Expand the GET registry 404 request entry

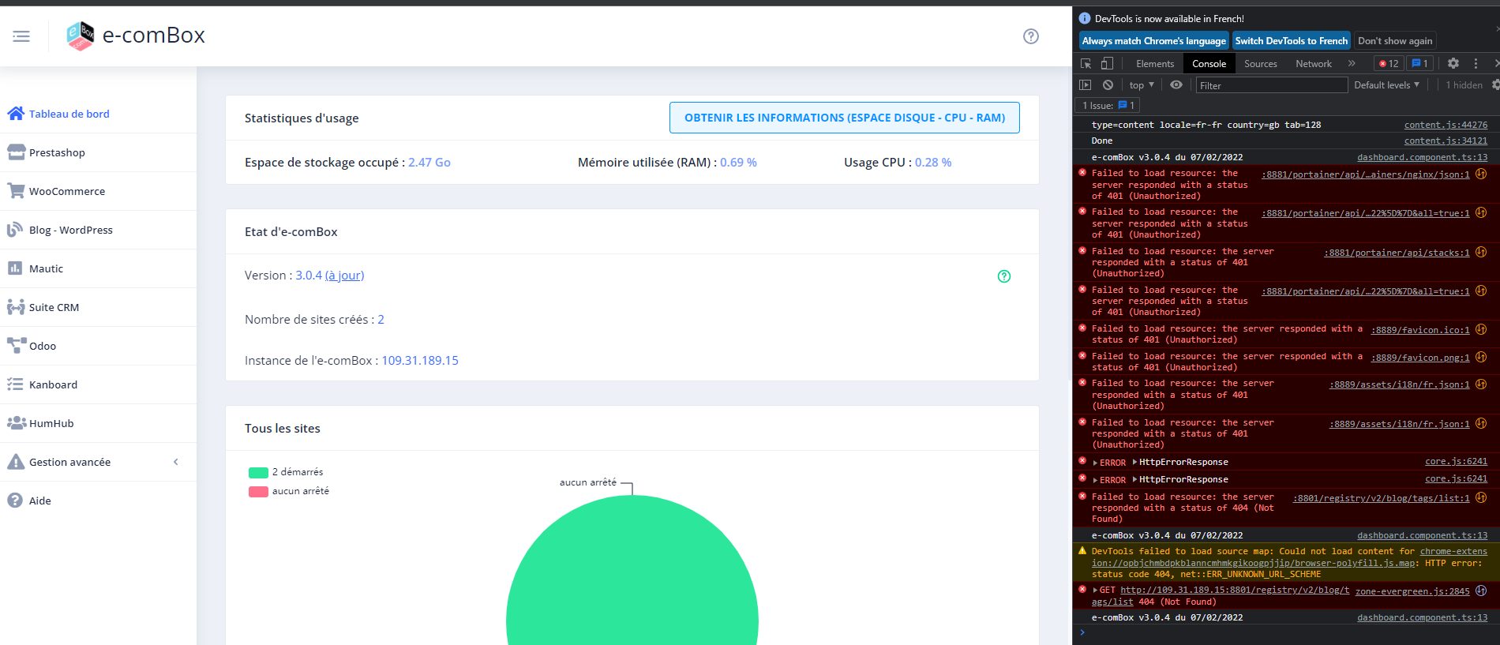click(1095, 591)
